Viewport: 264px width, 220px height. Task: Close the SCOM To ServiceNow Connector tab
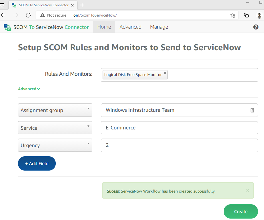(x=72, y=5)
